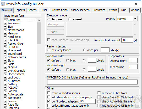Select the visual execution mode

tap(70, 19)
